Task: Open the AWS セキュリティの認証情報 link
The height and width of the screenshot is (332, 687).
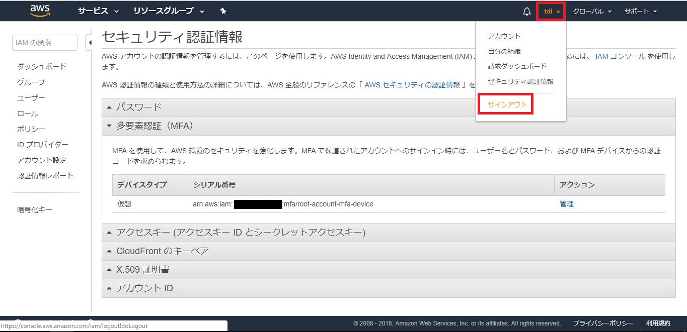Action: tap(412, 85)
